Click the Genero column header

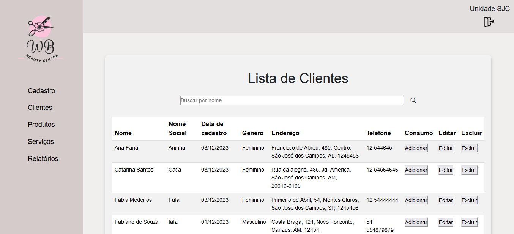(x=253, y=133)
